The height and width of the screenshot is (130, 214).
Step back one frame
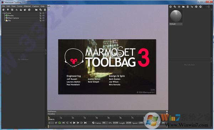(71, 123)
